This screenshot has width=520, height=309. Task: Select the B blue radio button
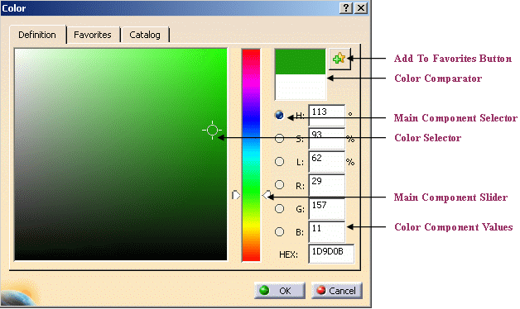coord(279,231)
